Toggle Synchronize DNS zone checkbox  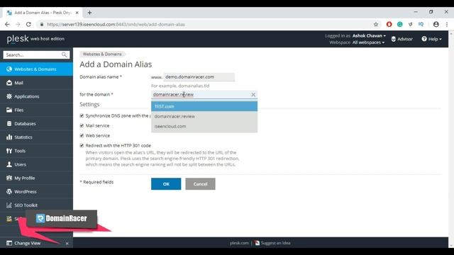click(82, 115)
